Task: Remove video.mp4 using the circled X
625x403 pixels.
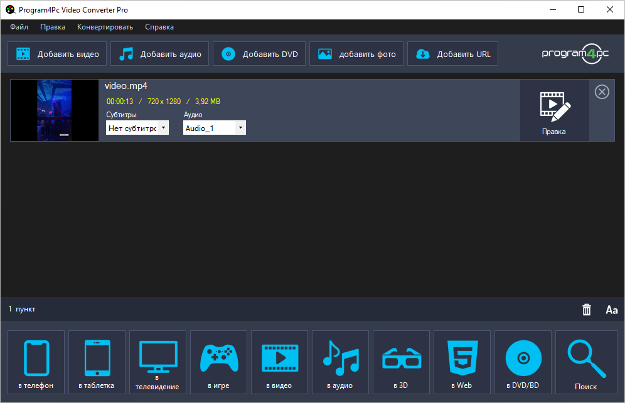Action: pyautogui.click(x=602, y=92)
